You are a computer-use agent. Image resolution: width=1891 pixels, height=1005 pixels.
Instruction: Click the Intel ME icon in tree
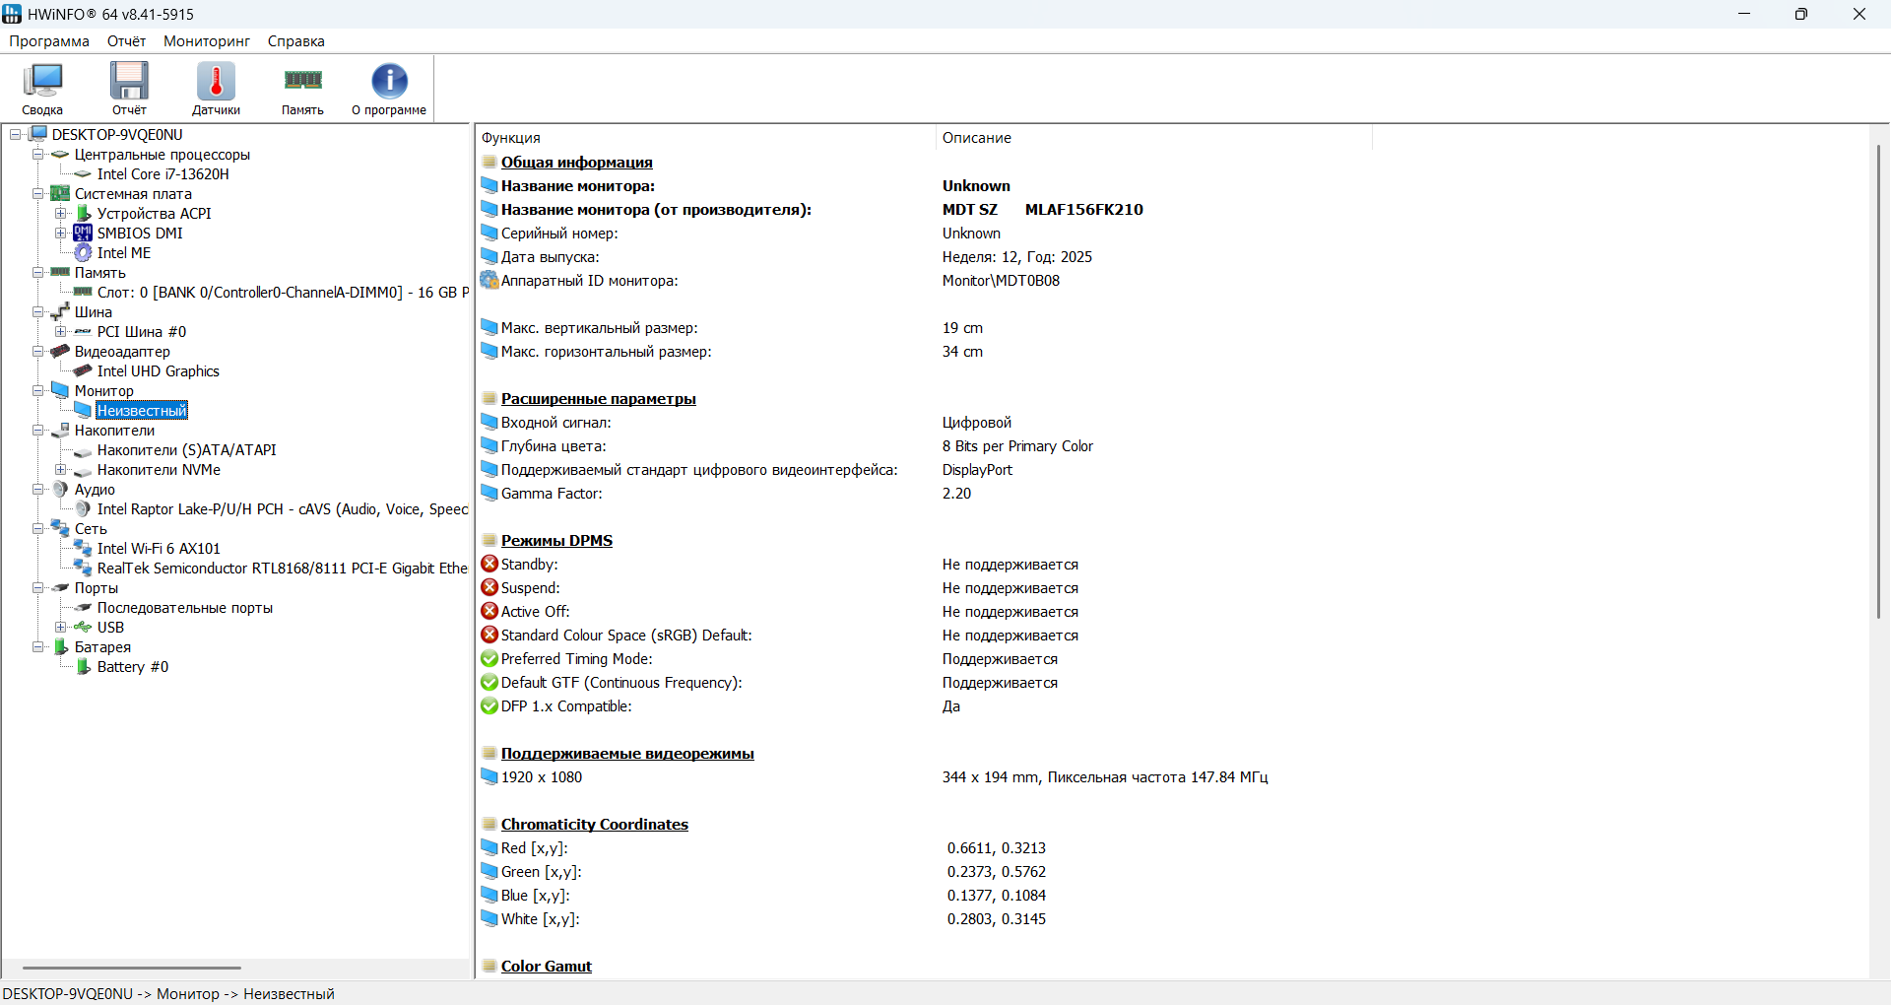click(x=83, y=253)
